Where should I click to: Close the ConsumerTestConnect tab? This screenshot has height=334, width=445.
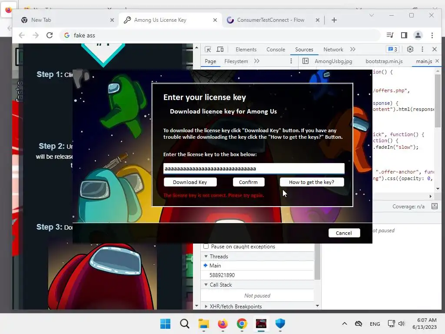coord(318,20)
